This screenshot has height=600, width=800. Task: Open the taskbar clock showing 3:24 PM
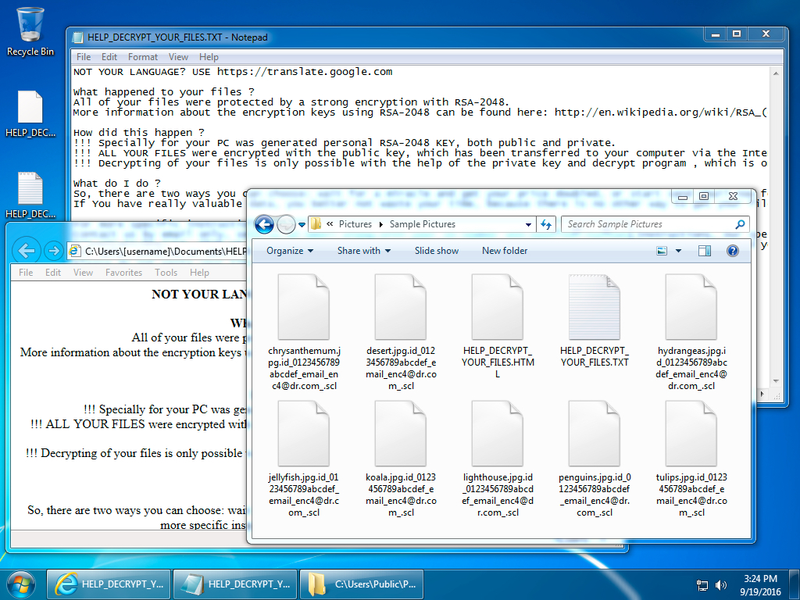pyautogui.click(x=760, y=585)
